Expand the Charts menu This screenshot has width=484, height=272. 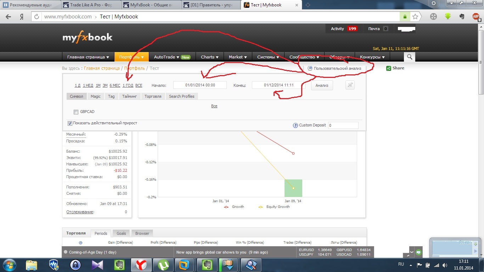click(x=210, y=57)
